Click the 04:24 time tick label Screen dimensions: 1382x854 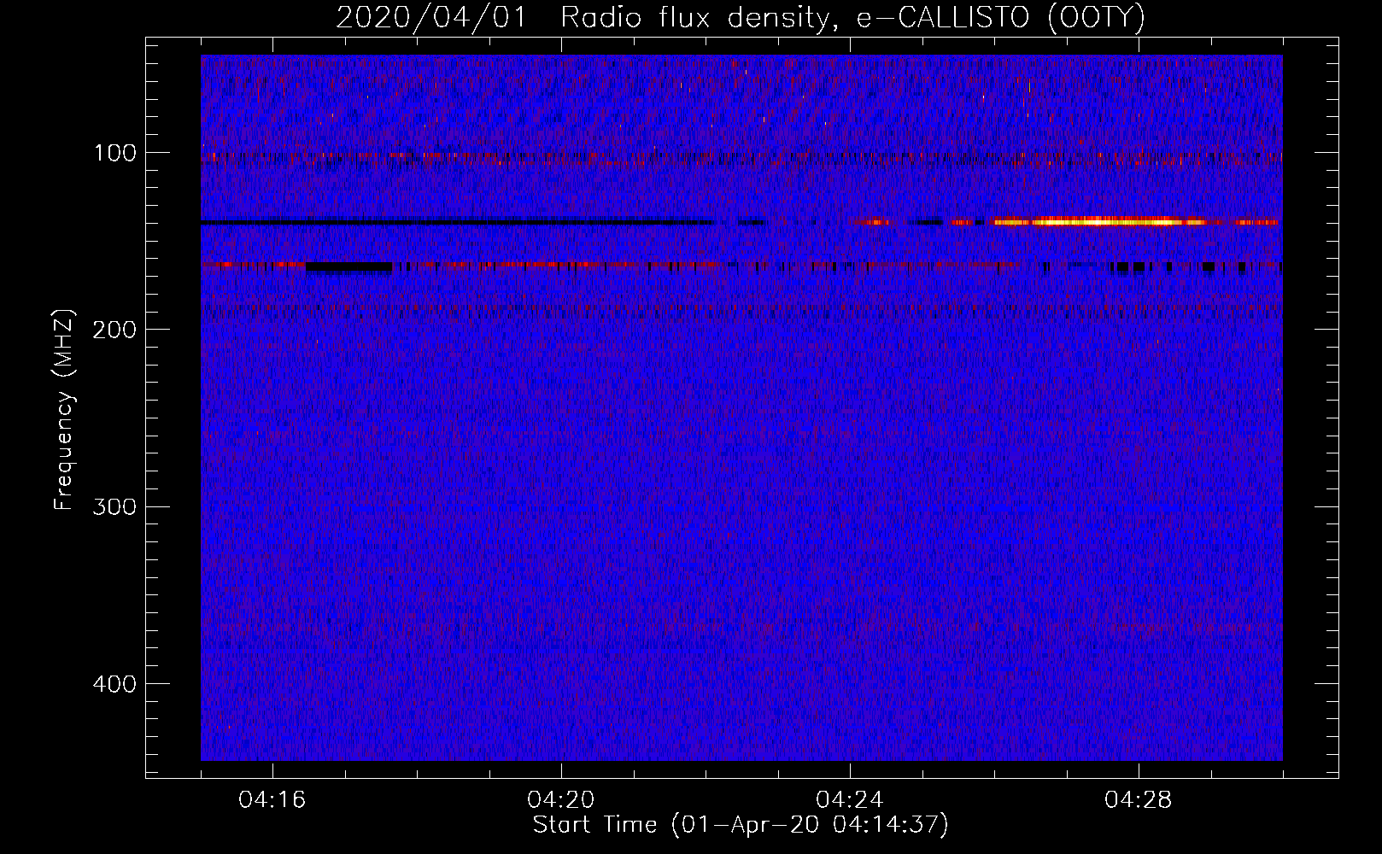[850, 800]
